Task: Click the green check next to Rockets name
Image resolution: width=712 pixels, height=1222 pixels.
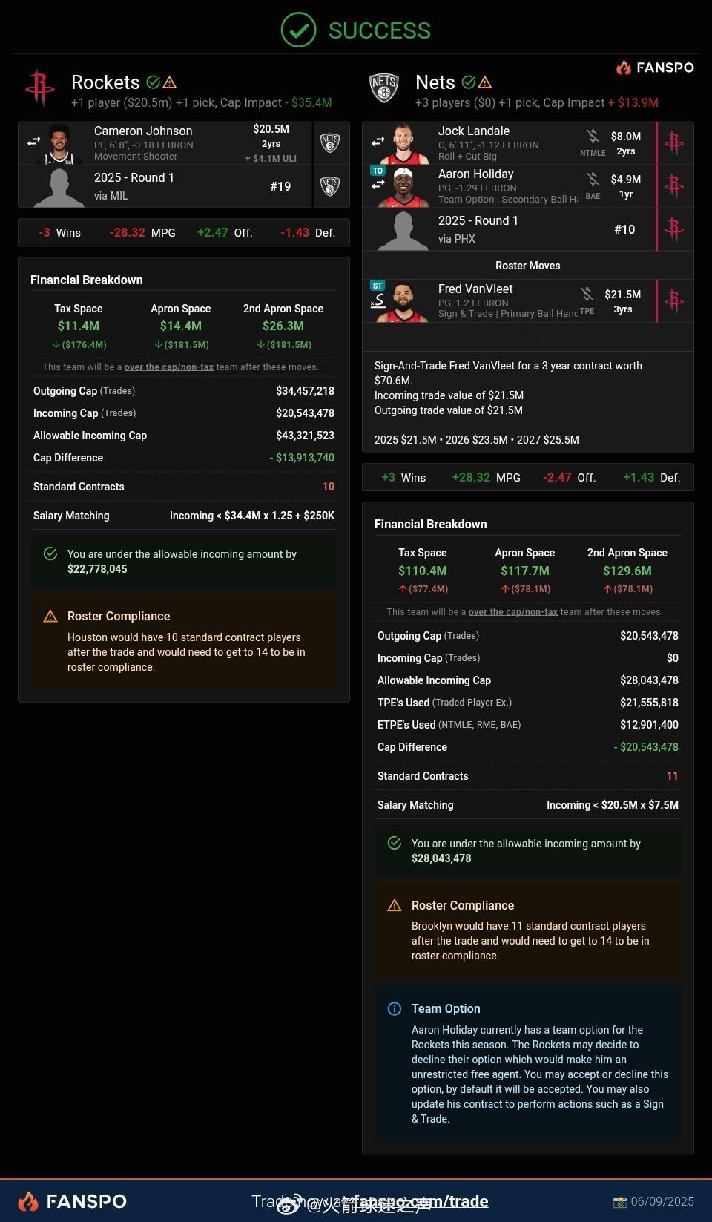Action: (154, 82)
